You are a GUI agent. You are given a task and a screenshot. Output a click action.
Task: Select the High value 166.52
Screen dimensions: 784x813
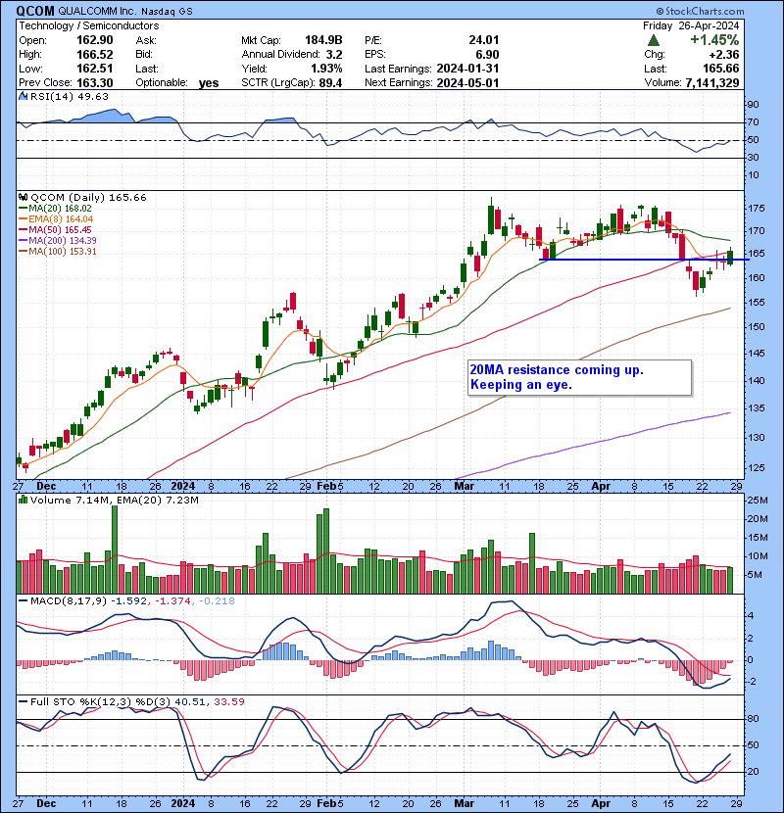point(94,55)
